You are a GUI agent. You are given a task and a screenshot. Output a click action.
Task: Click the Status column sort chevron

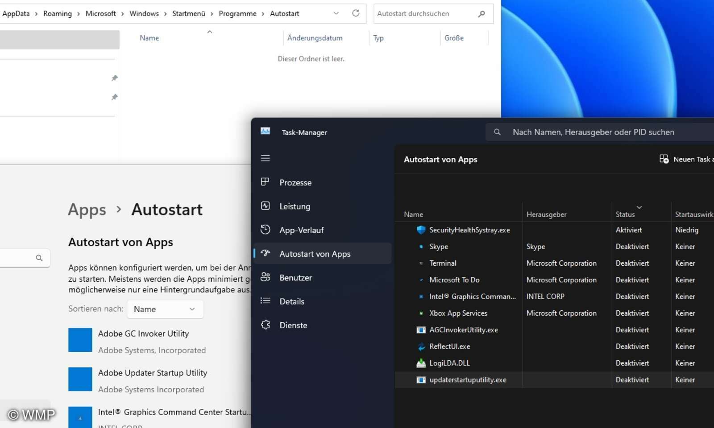click(640, 208)
